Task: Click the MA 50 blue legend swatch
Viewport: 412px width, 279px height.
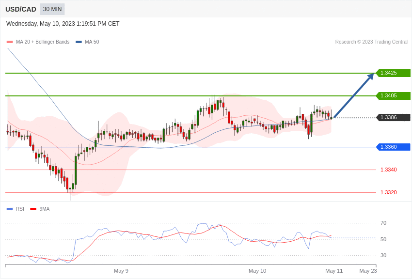Action: 79,42
